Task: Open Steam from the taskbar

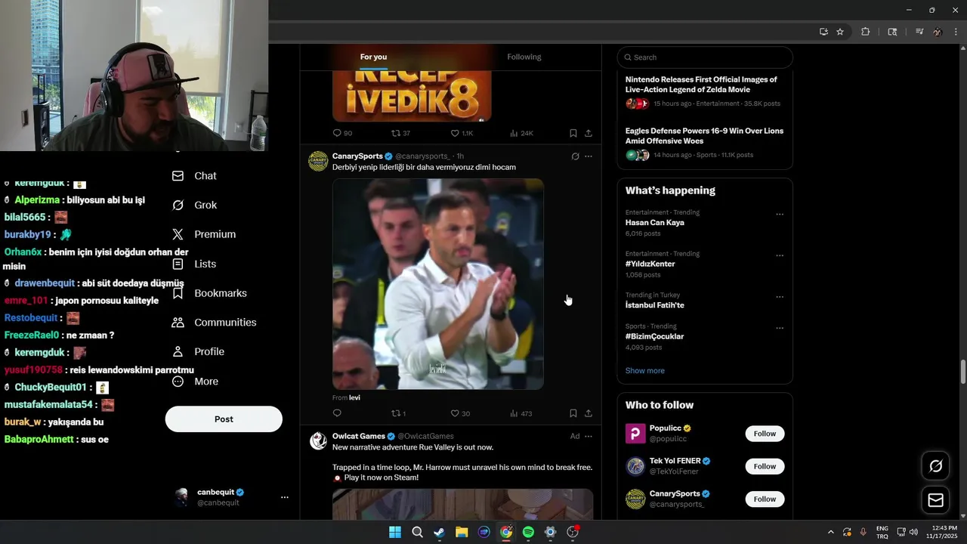Action: [x=439, y=532]
